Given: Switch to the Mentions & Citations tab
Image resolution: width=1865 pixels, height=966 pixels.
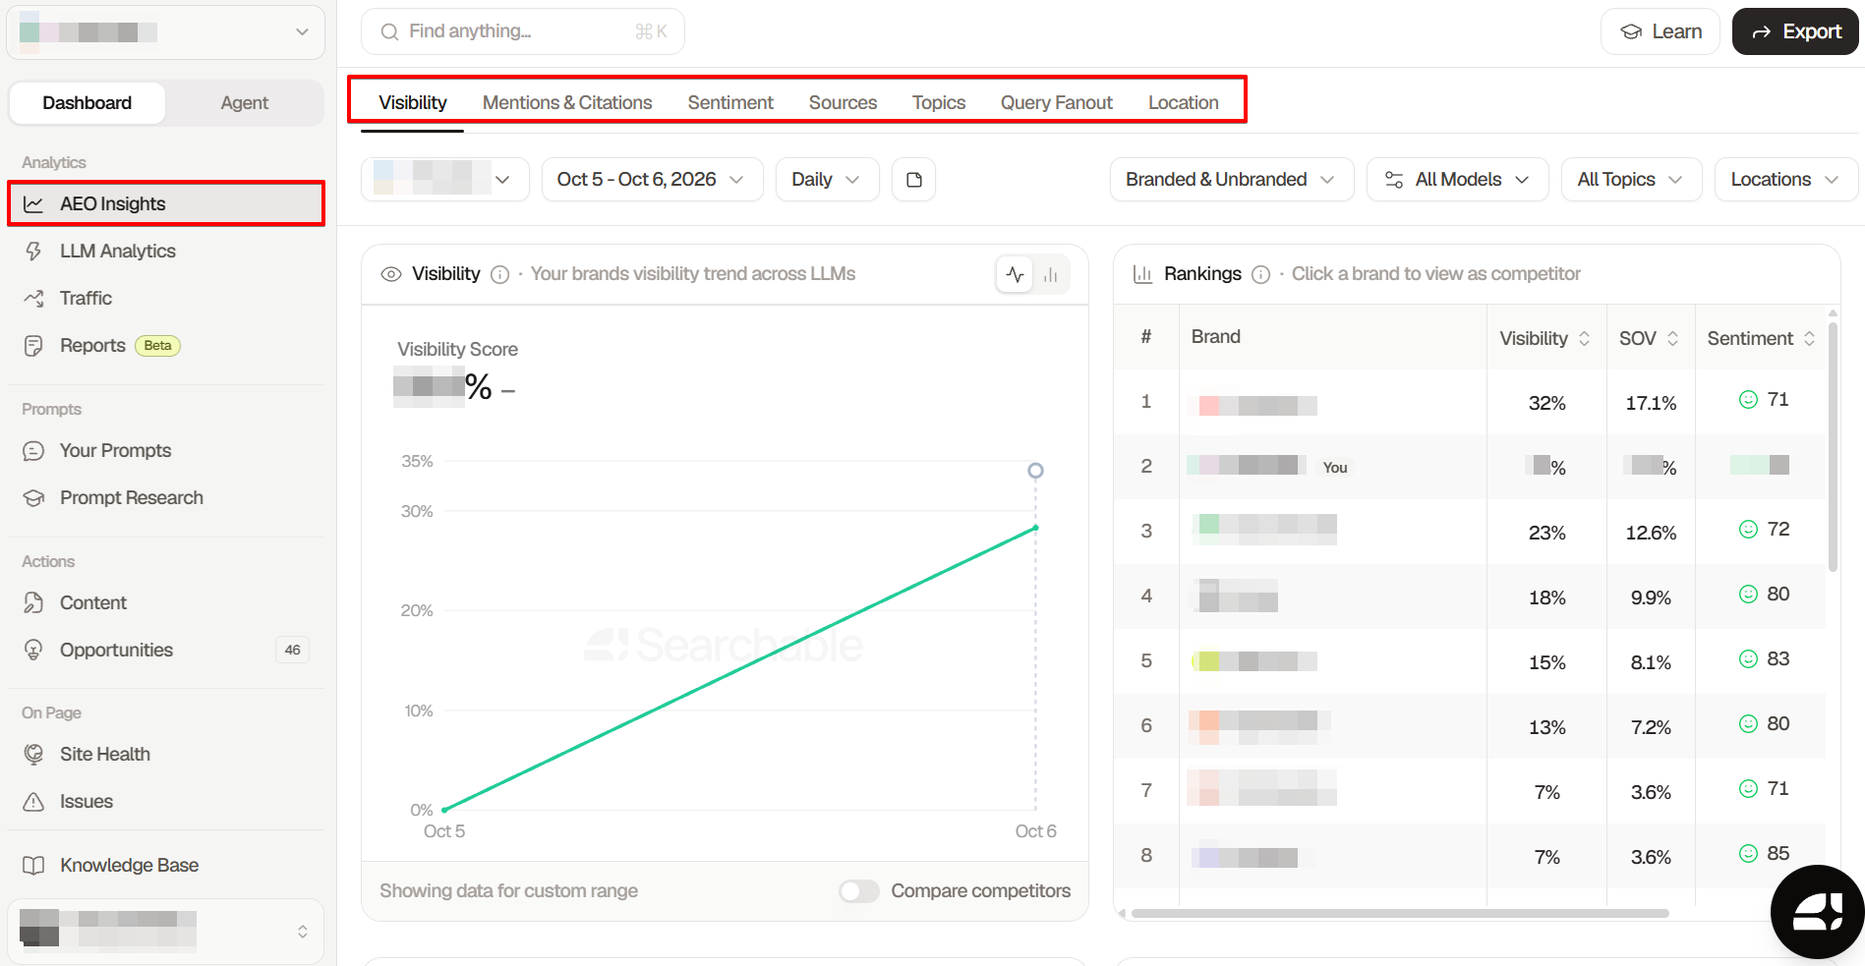Looking at the screenshot, I should click(567, 103).
